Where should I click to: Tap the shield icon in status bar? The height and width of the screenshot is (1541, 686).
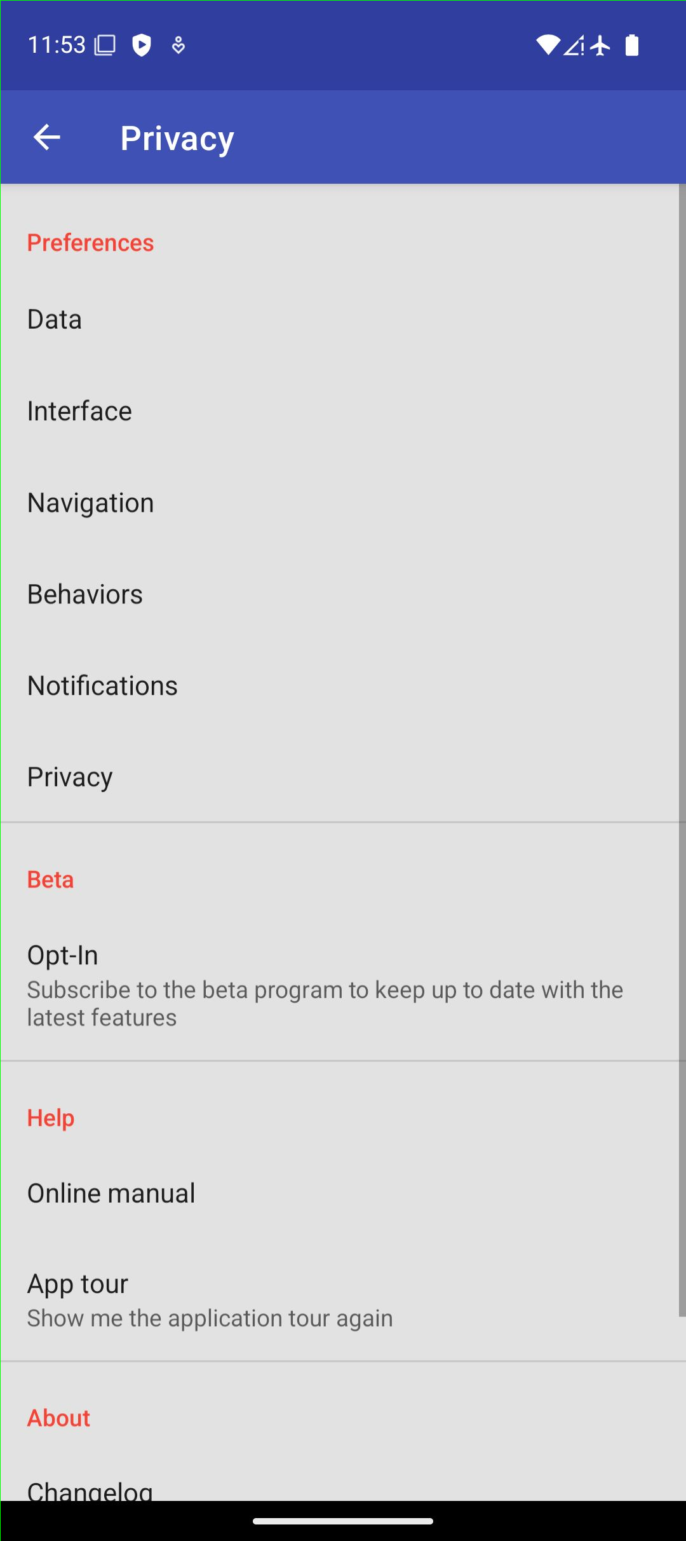click(x=141, y=45)
